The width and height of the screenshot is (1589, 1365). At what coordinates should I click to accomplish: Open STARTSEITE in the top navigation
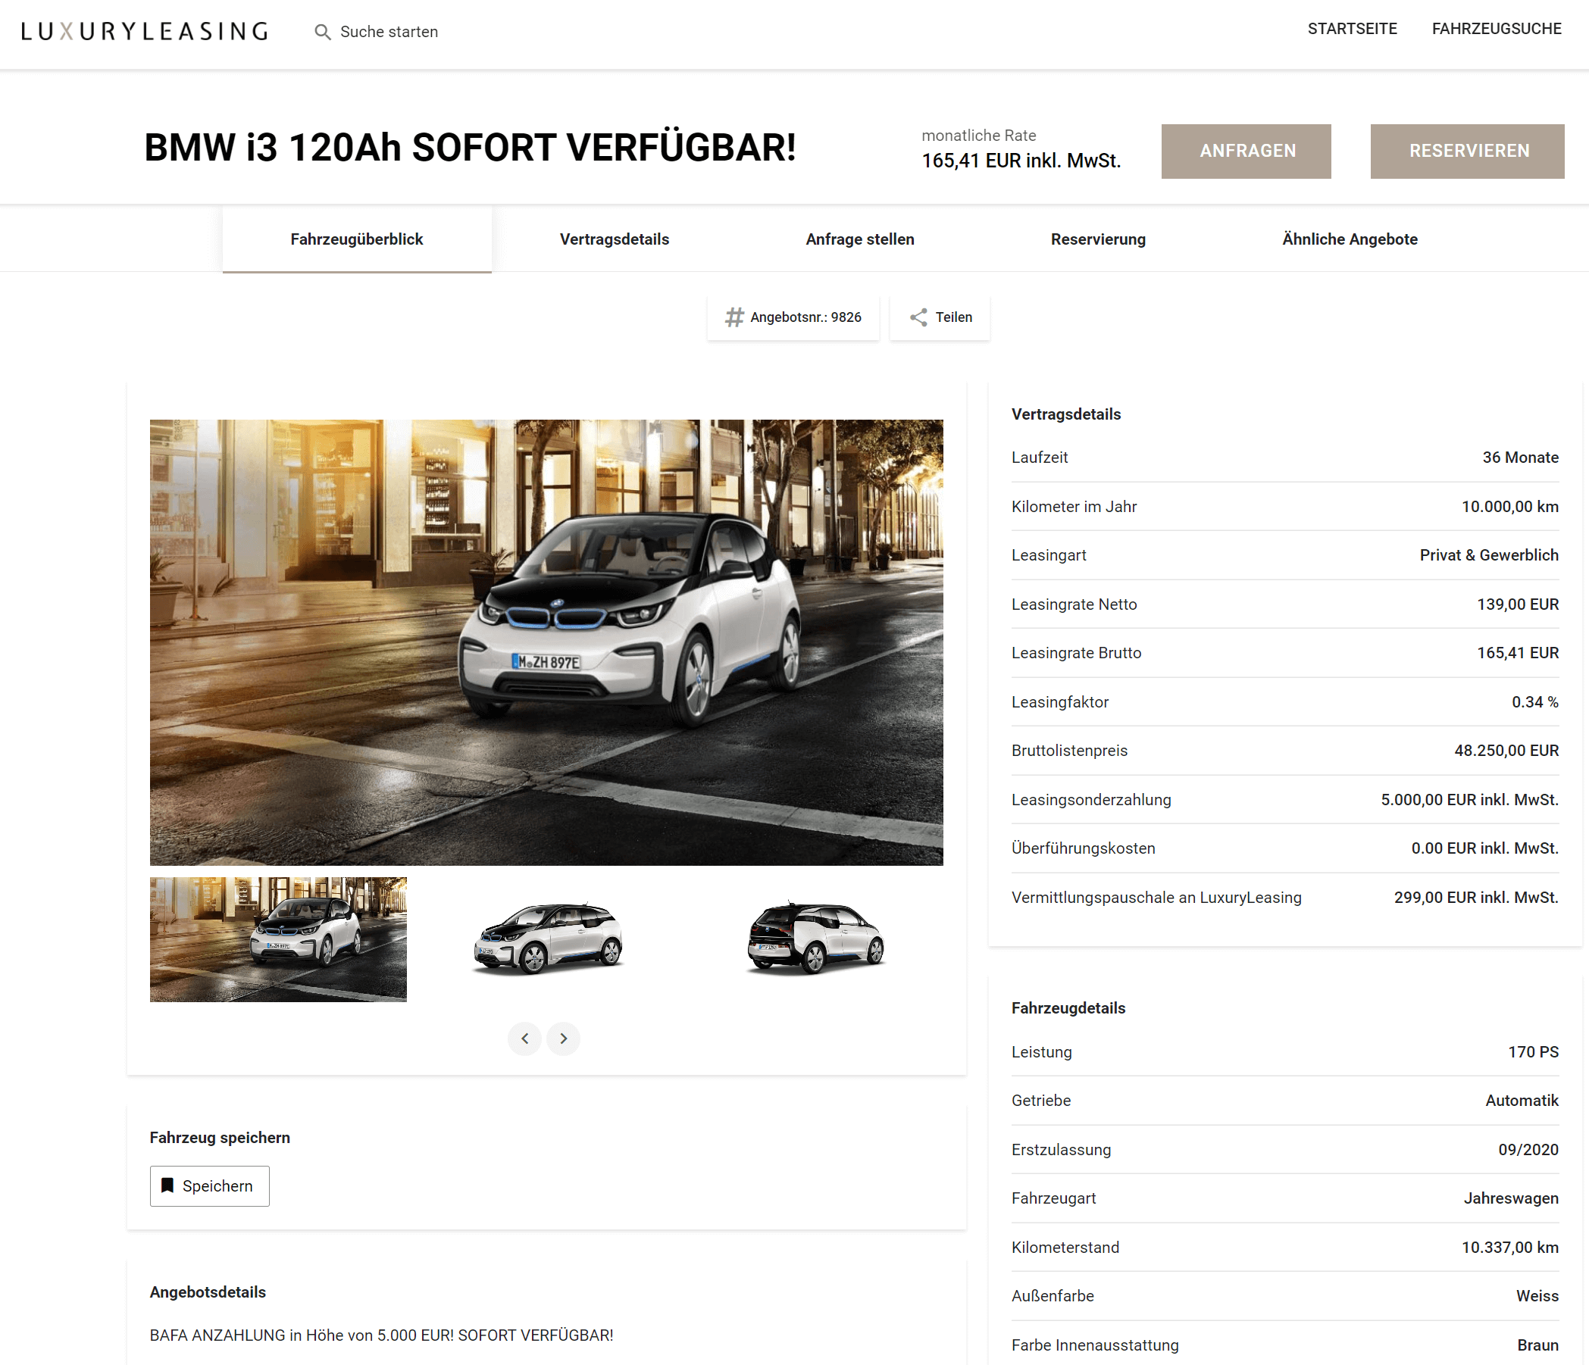click(x=1352, y=29)
